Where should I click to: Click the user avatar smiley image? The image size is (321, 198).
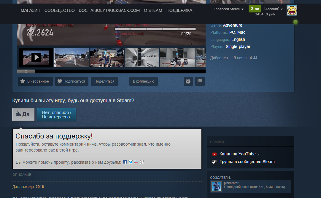coord(292,11)
